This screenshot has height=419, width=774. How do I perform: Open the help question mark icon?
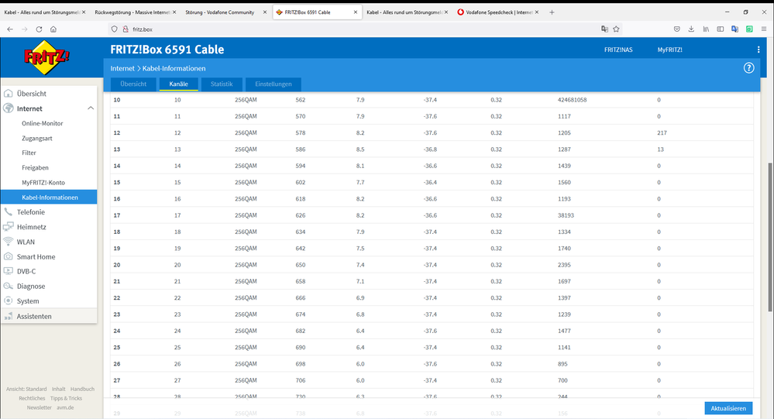click(749, 68)
